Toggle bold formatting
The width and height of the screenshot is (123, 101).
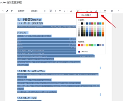(x=51, y=11)
